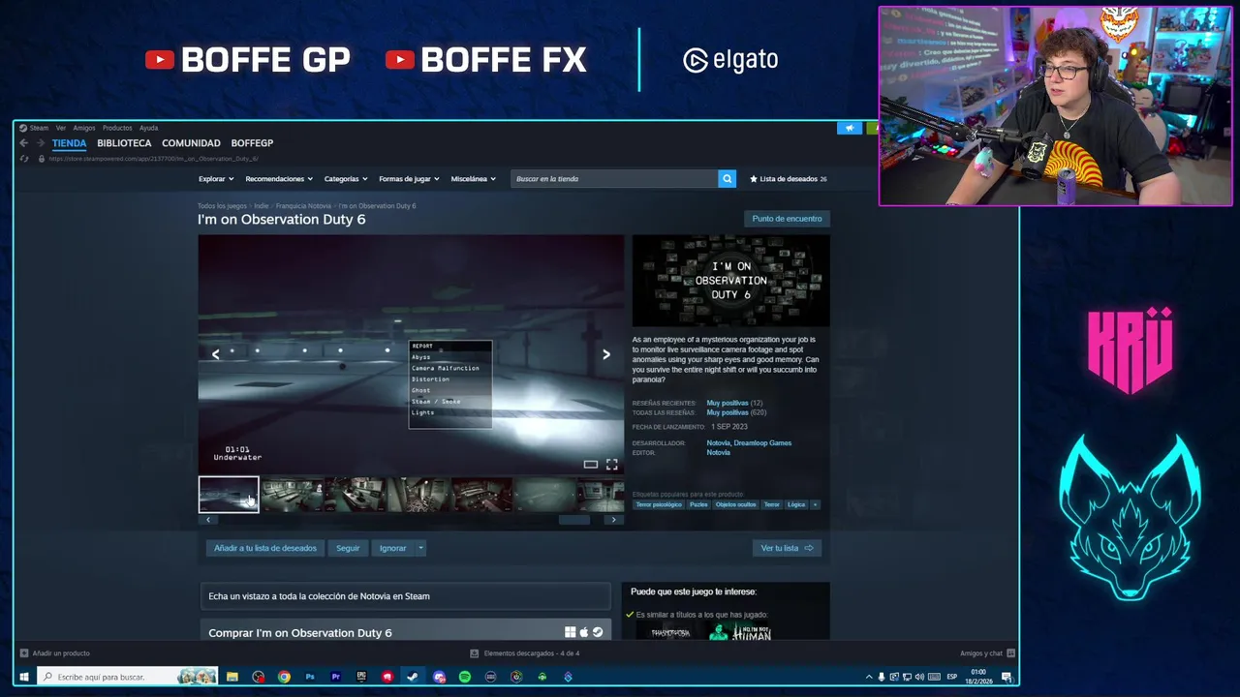Open the Notovia collection banner on Steam

[405, 596]
